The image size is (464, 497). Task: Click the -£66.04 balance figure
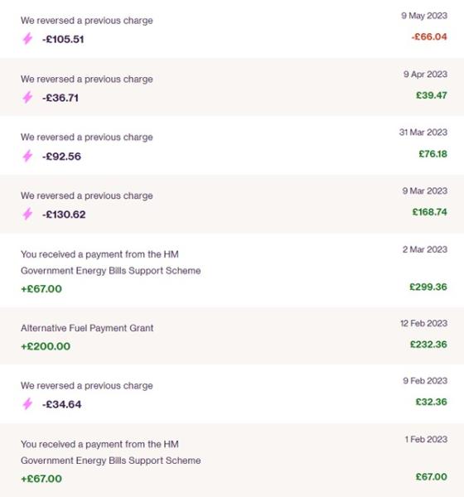tap(429, 36)
